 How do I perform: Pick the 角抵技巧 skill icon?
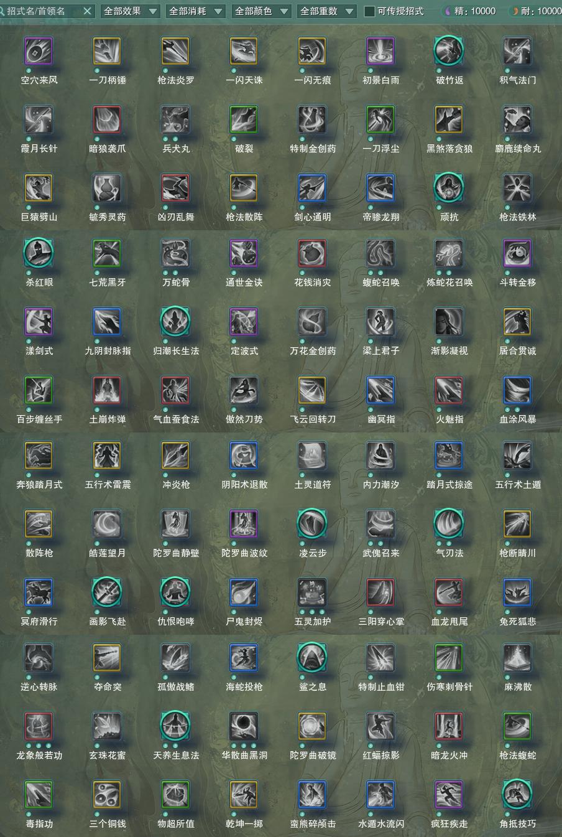[x=517, y=795]
